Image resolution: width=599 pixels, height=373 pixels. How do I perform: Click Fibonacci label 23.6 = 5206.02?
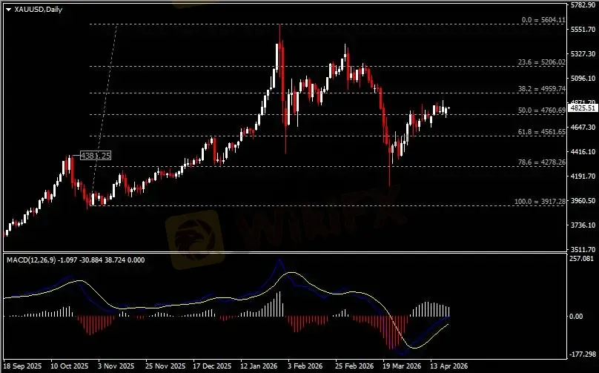[x=542, y=62]
